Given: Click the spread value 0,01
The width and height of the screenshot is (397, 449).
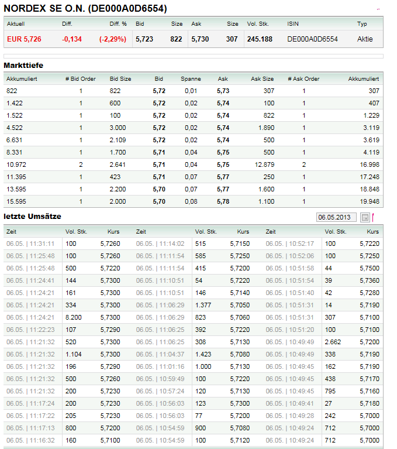Looking at the screenshot, I should (x=191, y=91).
